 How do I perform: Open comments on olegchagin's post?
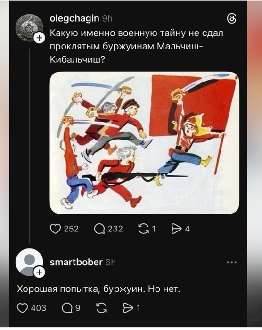pyautogui.click(x=99, y=229)
